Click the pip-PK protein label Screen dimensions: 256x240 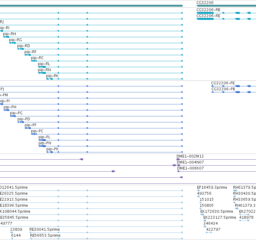(x=52, y=149)
